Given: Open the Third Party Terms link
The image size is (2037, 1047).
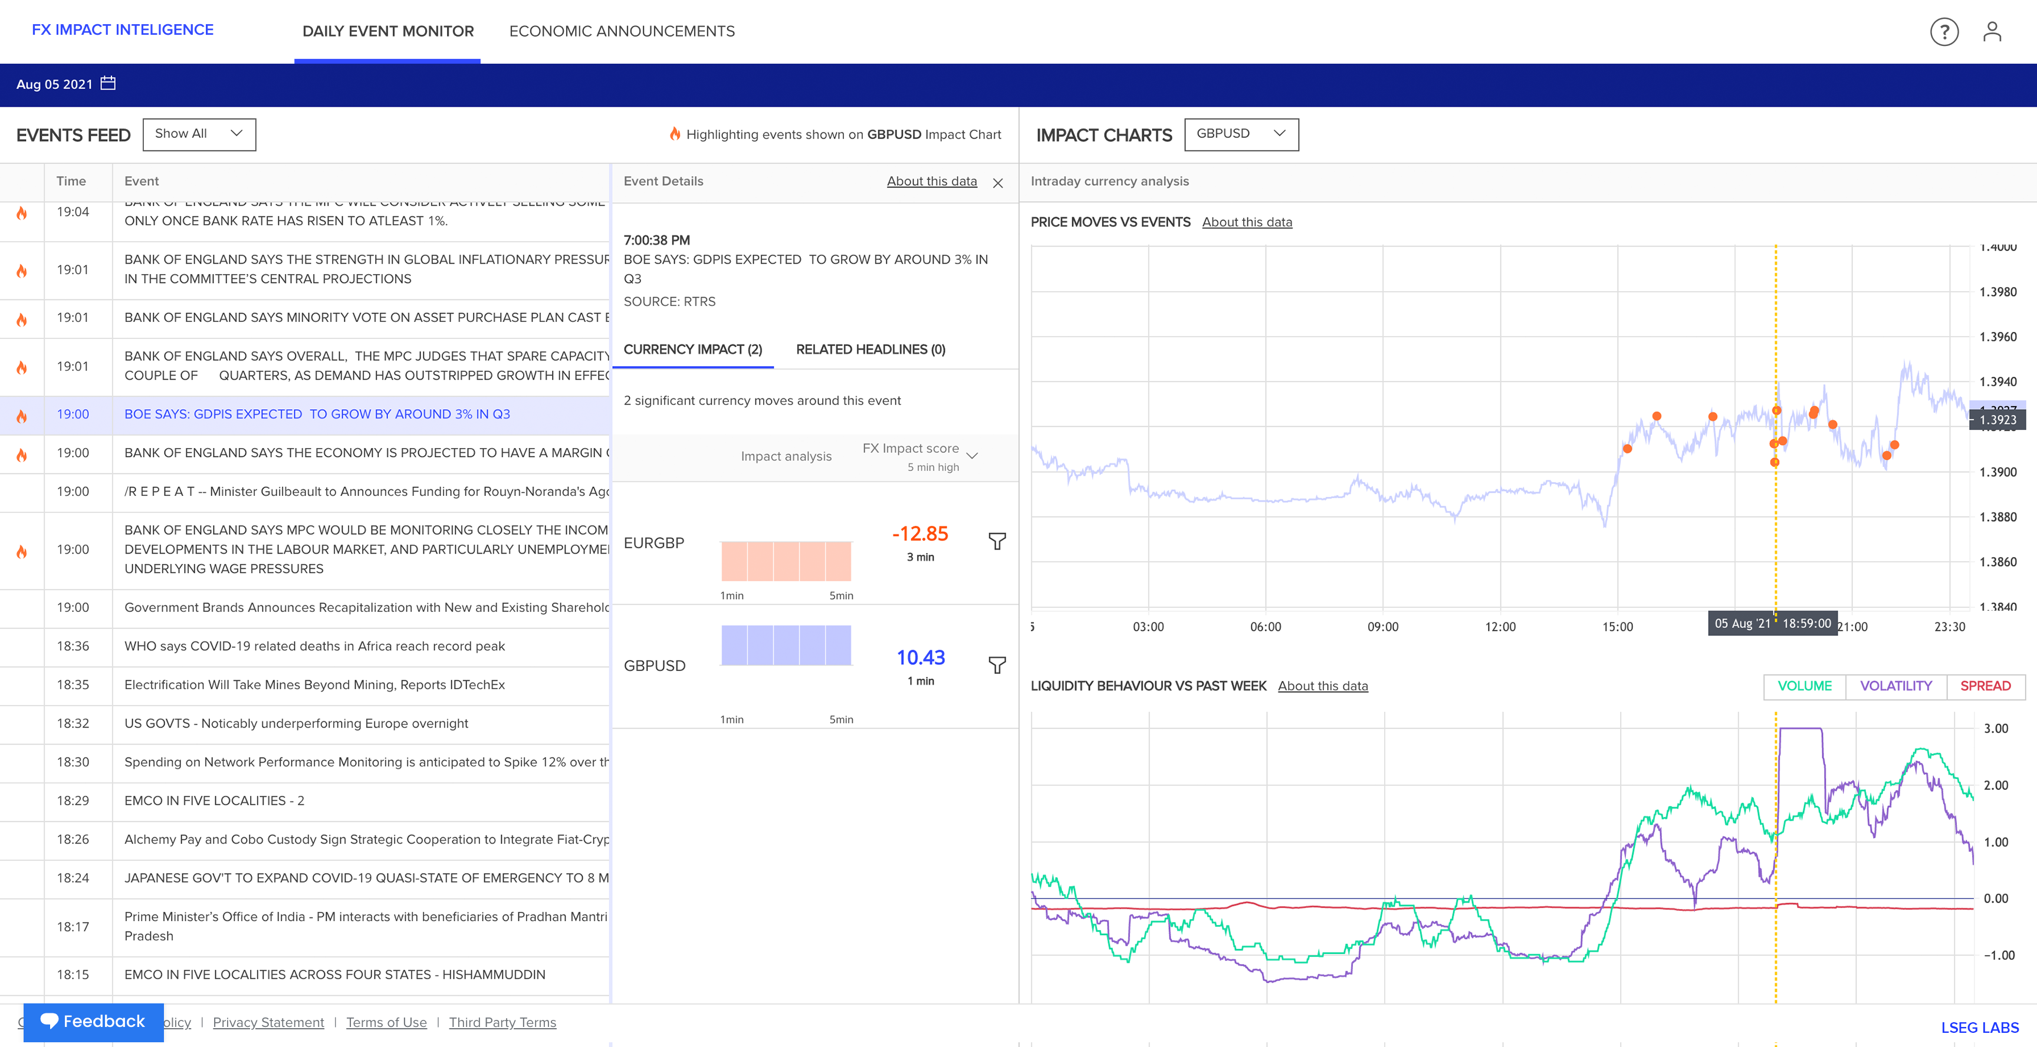Looking at the screenshot, I should click(502, 1022).
